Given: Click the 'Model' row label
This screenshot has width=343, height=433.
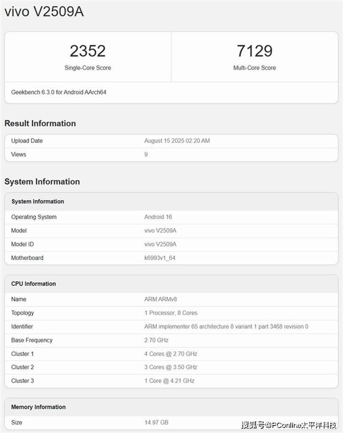Looking at the screenshot, I should (19, 231).
